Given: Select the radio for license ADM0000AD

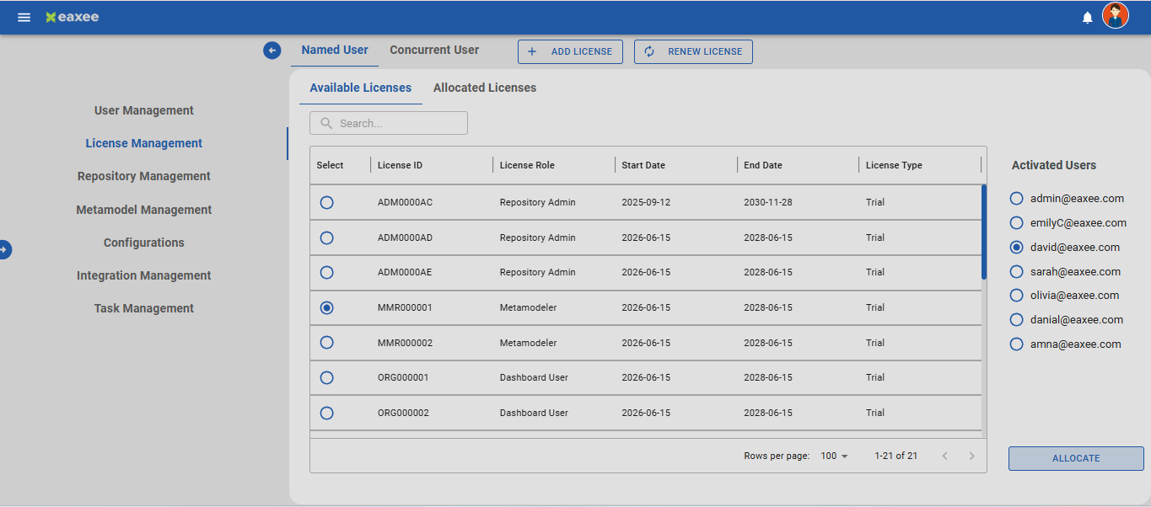Looking at the screenshot, I should 327,237.
